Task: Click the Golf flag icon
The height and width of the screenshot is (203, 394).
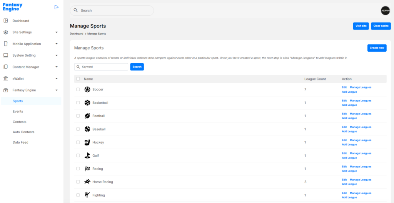Action: click(87, 156)
